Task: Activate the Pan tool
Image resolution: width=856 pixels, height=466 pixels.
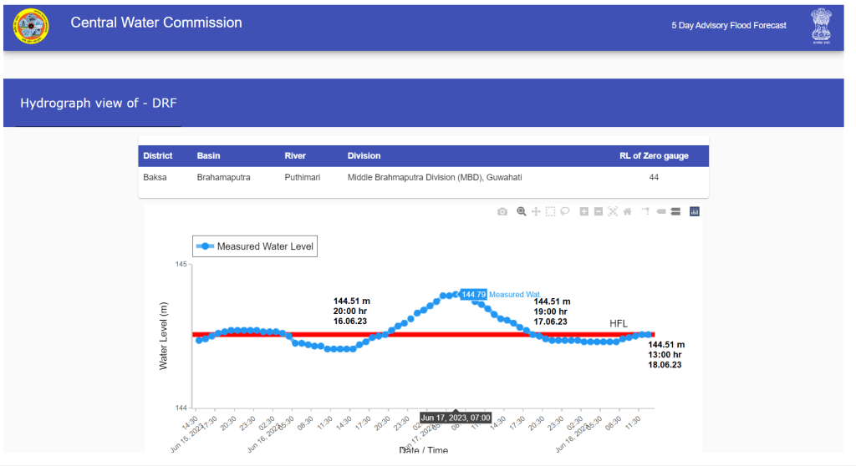Action: [x=536, y=212]
